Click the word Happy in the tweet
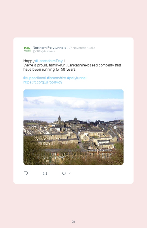The image size is (147, 228). [x=29, y=61]
